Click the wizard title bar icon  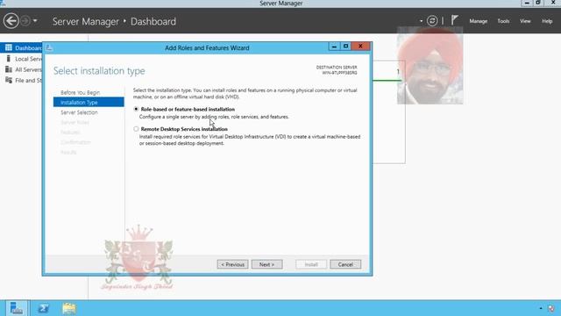tap(49, 47)
